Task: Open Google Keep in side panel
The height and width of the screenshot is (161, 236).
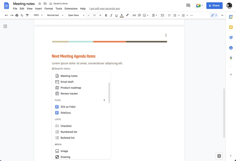Action: click(231, 27)
